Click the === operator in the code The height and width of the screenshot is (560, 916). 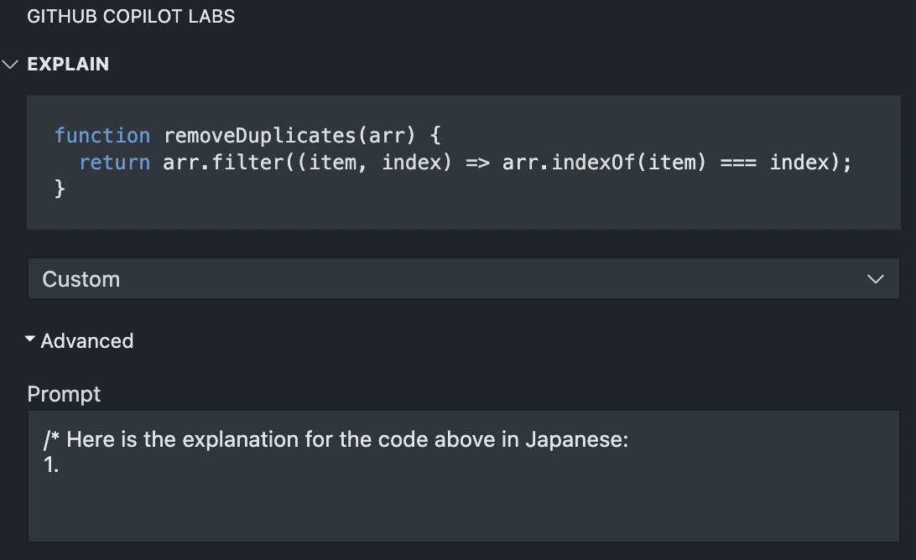point(738,163)
